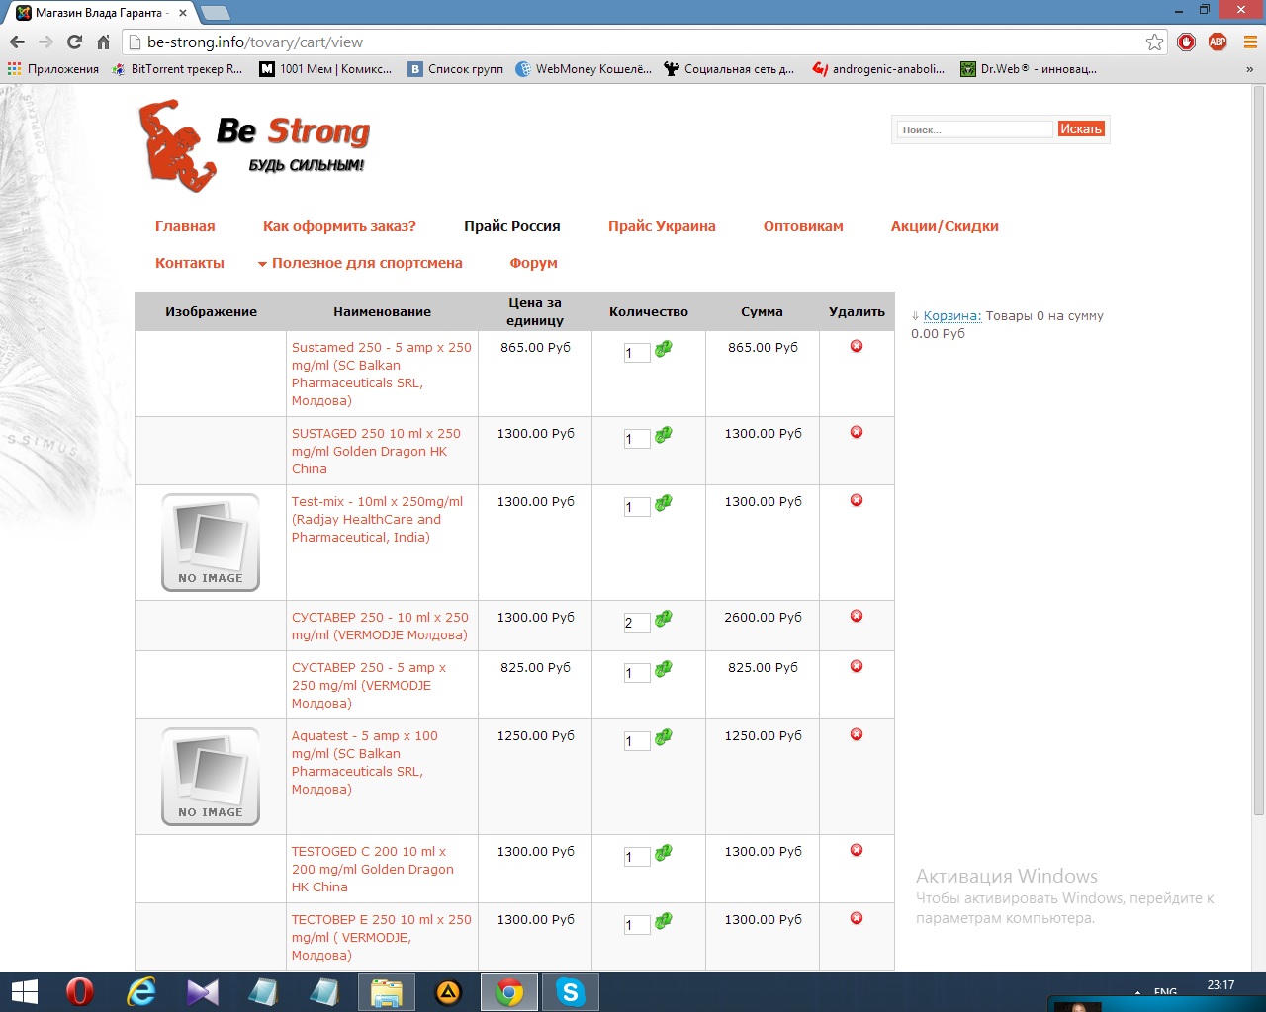Screen dimensions: 1266x1012
Task: Open Dr.Web bookmark
Action: click(x=1029, y=69)
